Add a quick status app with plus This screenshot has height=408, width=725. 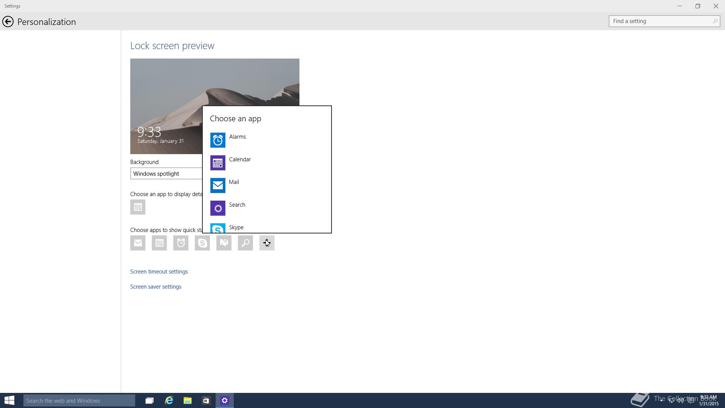[x=267, y=243]
